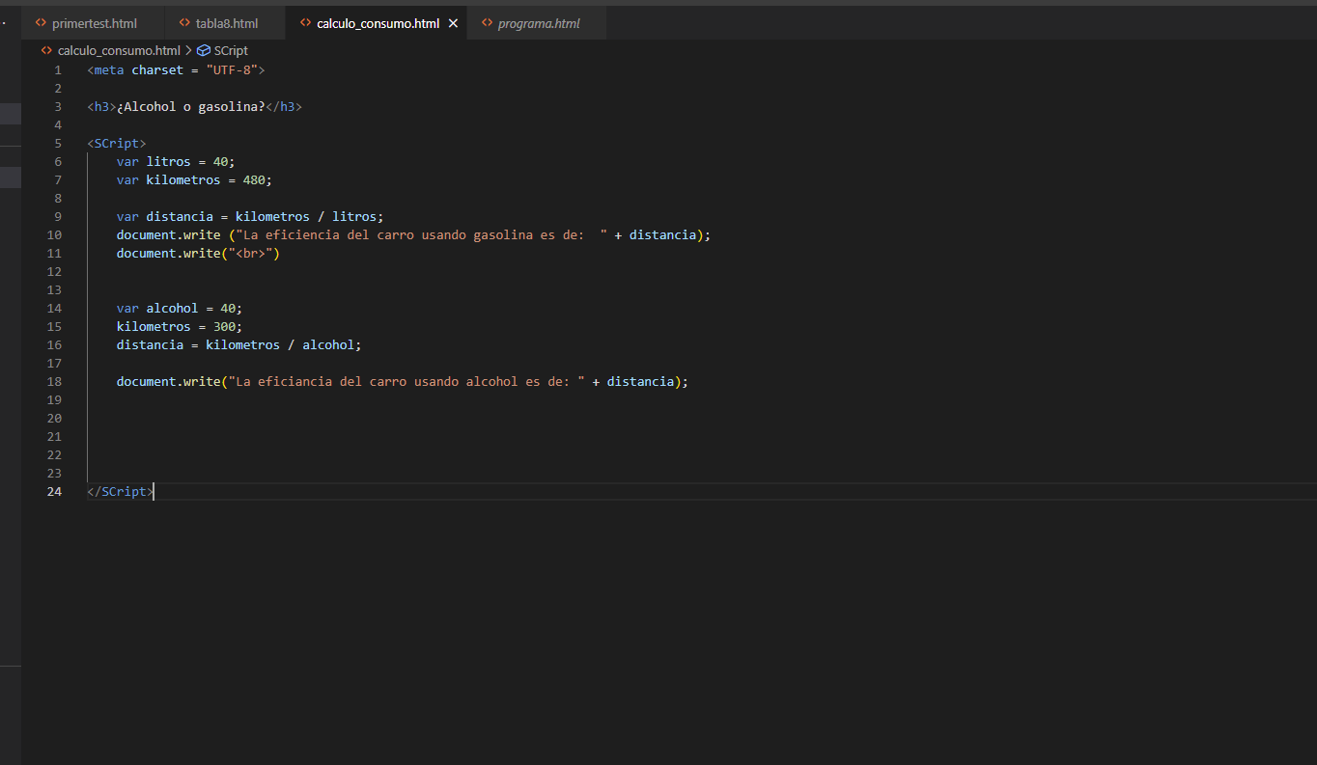Click the "<br>" string on line 11
Image resolution: width=1317 pixels, height=765 pixels.
(x=250, y=254)
